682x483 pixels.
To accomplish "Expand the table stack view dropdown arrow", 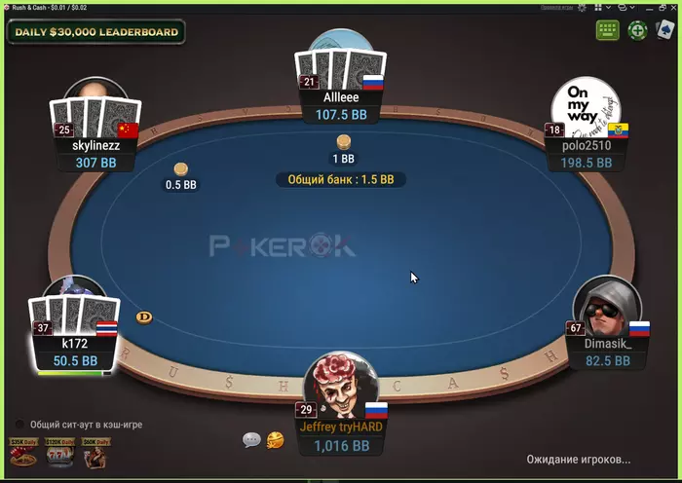I will (x=632, y=8).
